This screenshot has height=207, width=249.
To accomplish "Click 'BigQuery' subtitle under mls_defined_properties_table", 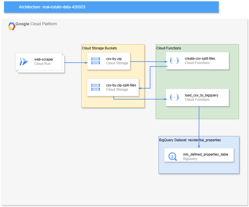I will coord(190,159).
